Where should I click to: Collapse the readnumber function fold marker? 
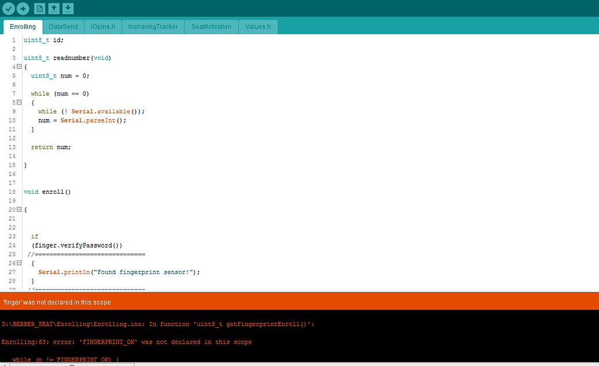click(19, 66)
